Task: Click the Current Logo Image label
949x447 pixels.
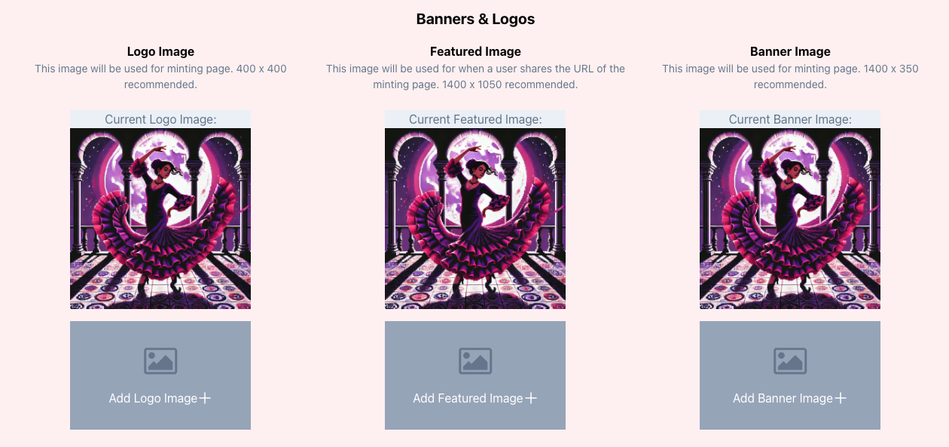Action: tap(160, 119)
